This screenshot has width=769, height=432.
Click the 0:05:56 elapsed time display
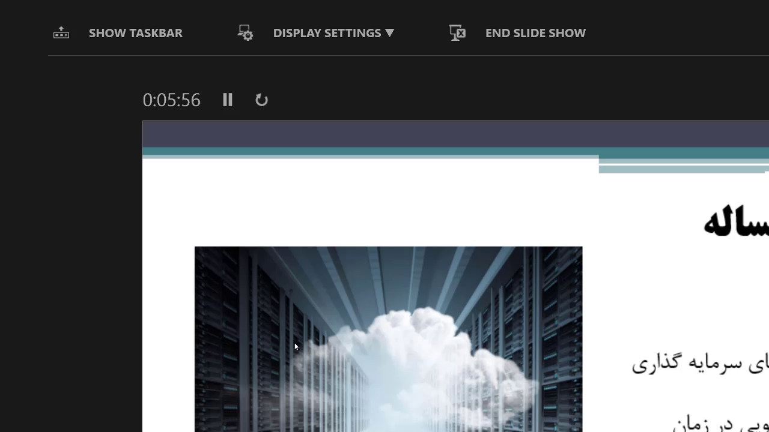[x=171, y=100]
